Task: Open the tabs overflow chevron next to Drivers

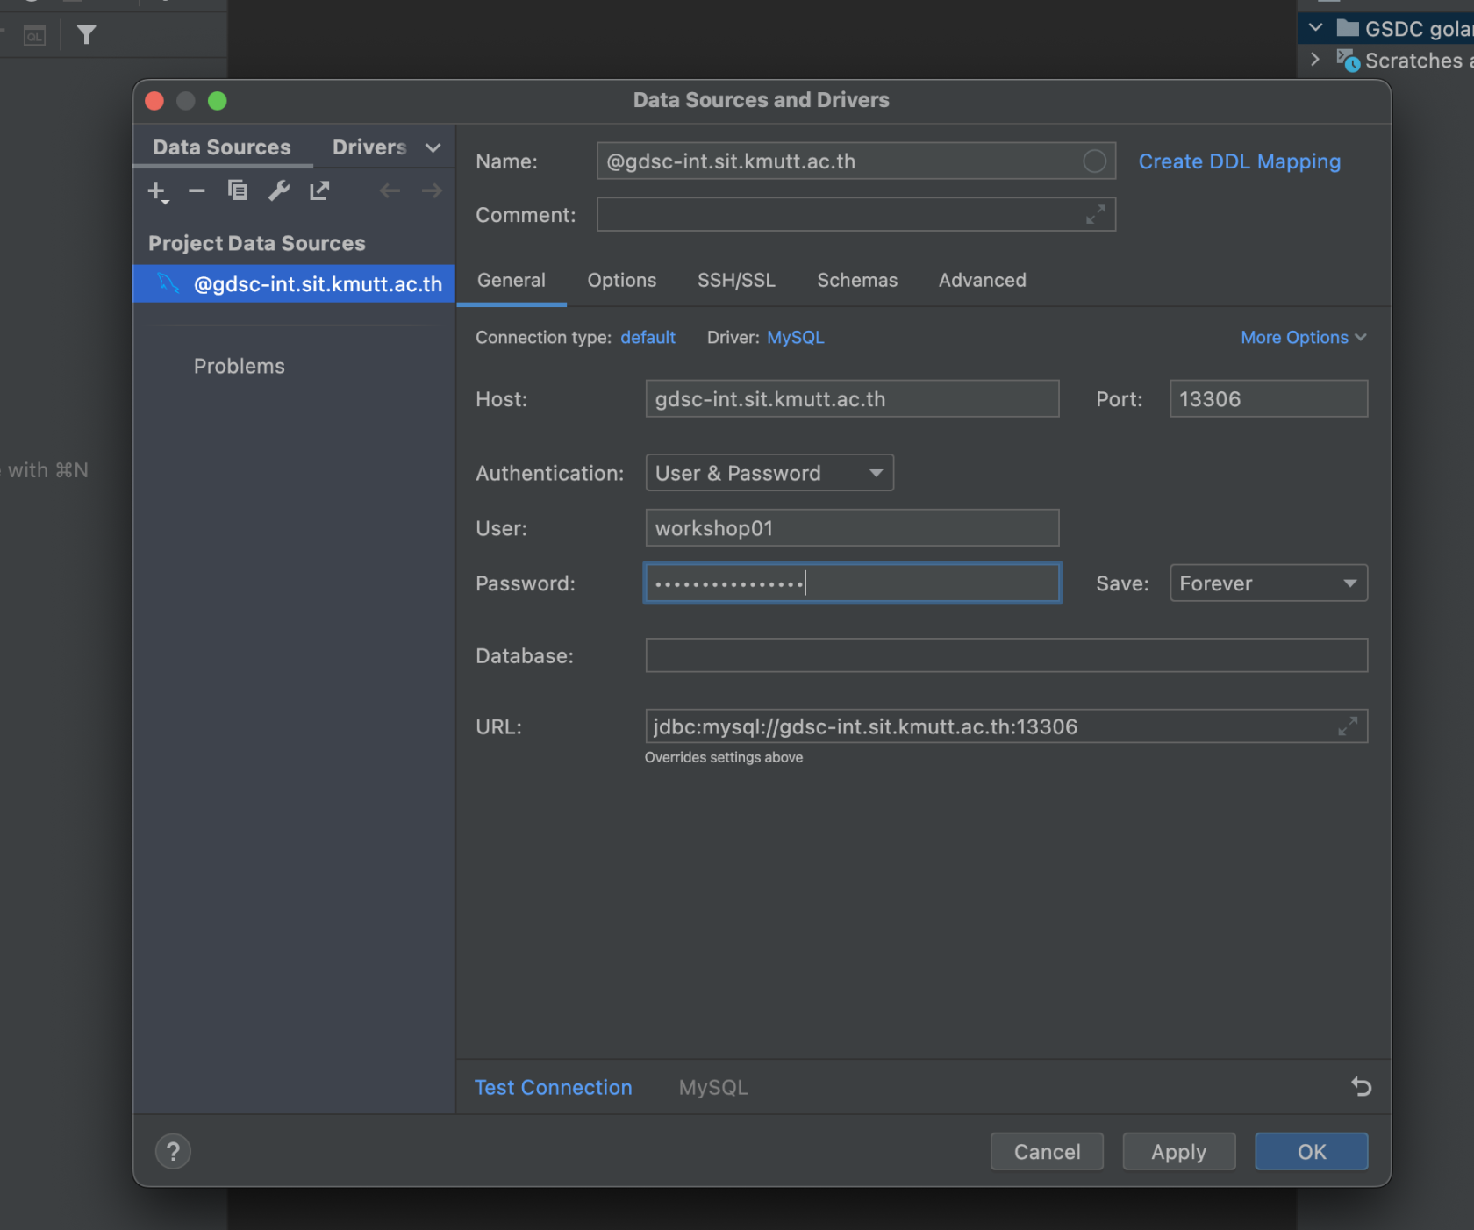Action: tap(433, 147)
